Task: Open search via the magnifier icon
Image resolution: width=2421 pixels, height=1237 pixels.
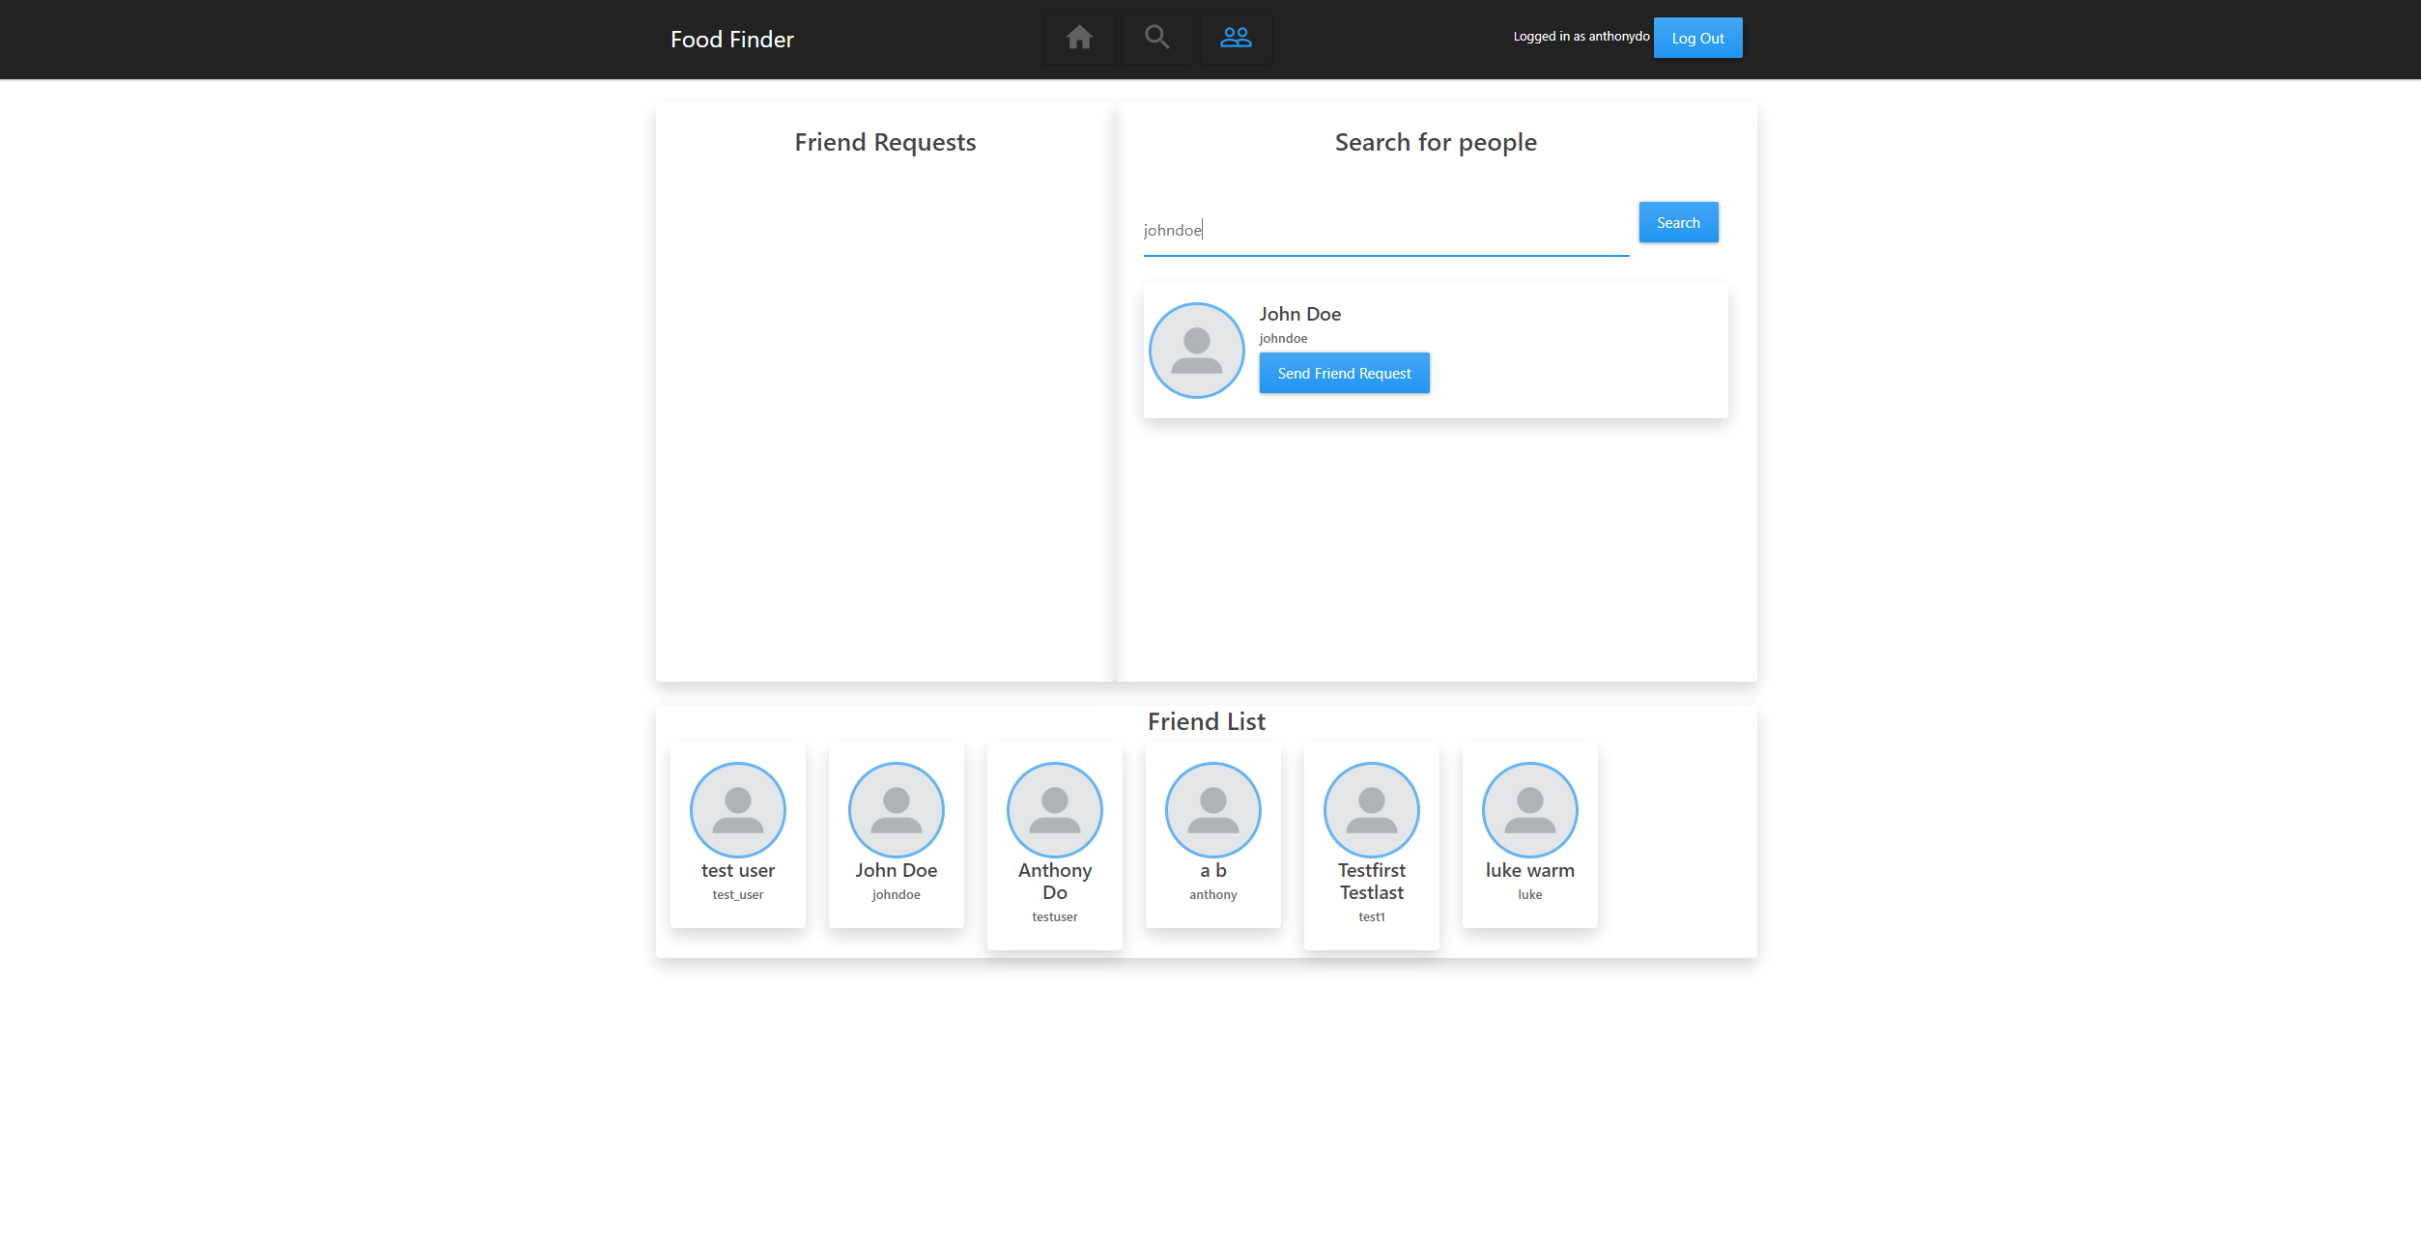Action: pyautogui.click(x=1157, y=37)
